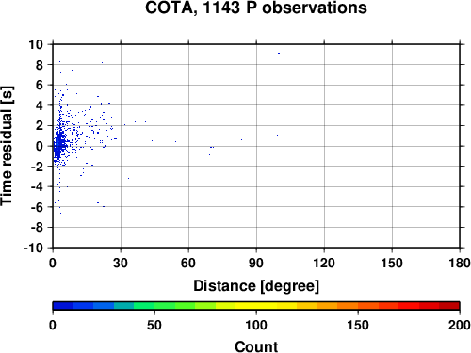Click the colorbar tick label "50"

[x=154, y=325]
